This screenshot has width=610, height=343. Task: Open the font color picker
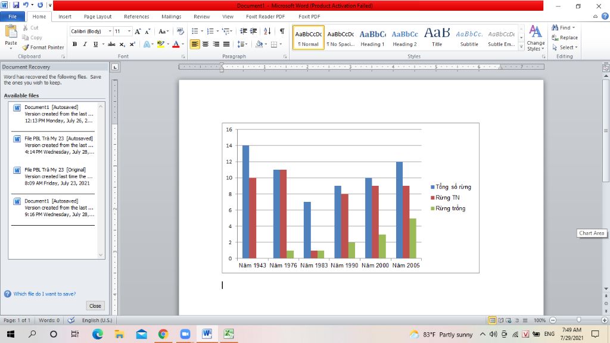point(183,44)
